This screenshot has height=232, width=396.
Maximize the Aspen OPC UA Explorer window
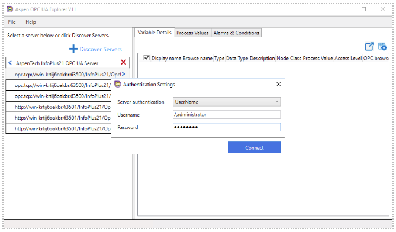pos(363,9)
